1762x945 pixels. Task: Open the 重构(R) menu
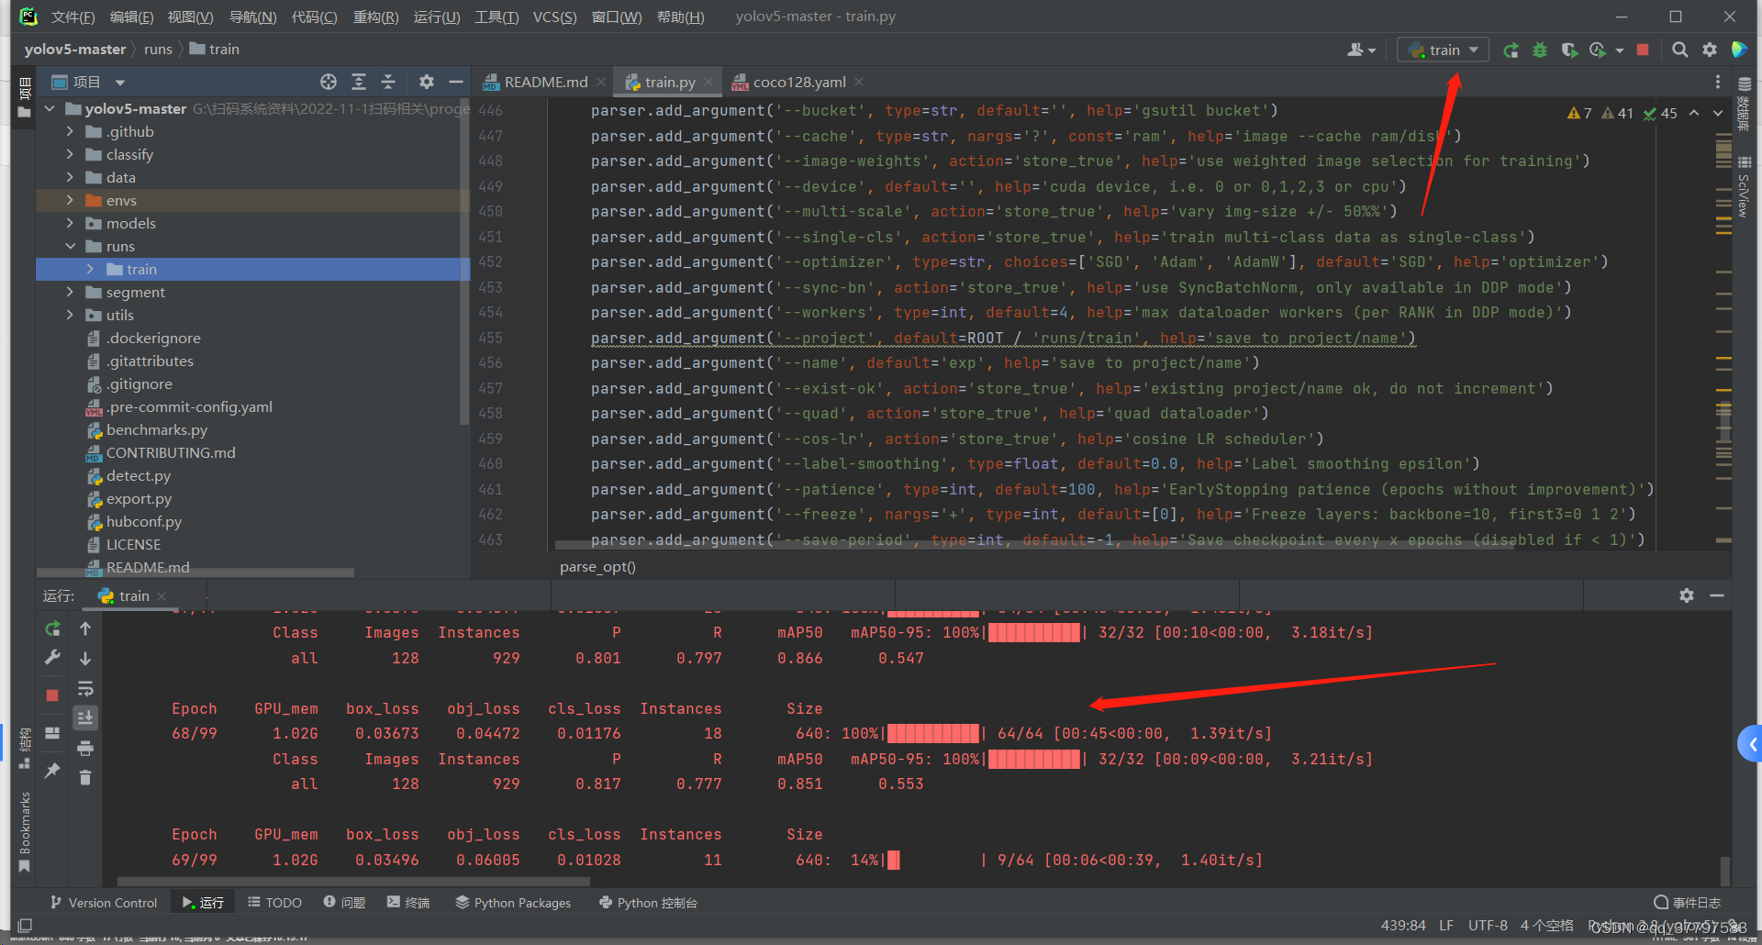(x=375, y=17)
